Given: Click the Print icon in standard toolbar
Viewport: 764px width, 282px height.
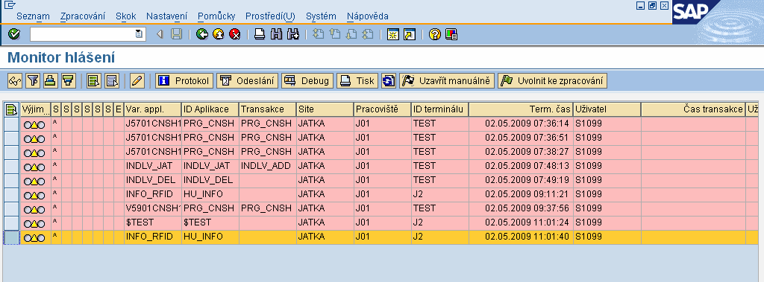Looking at the screenshot, I should (x=260, y=34).
